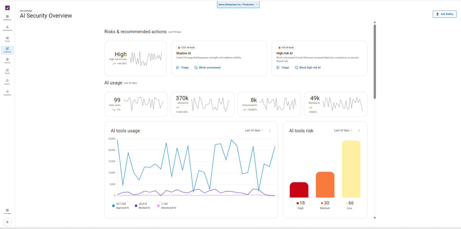Open Reports from the sidebar
Viewport: 461px width, 229px height.
7,82
